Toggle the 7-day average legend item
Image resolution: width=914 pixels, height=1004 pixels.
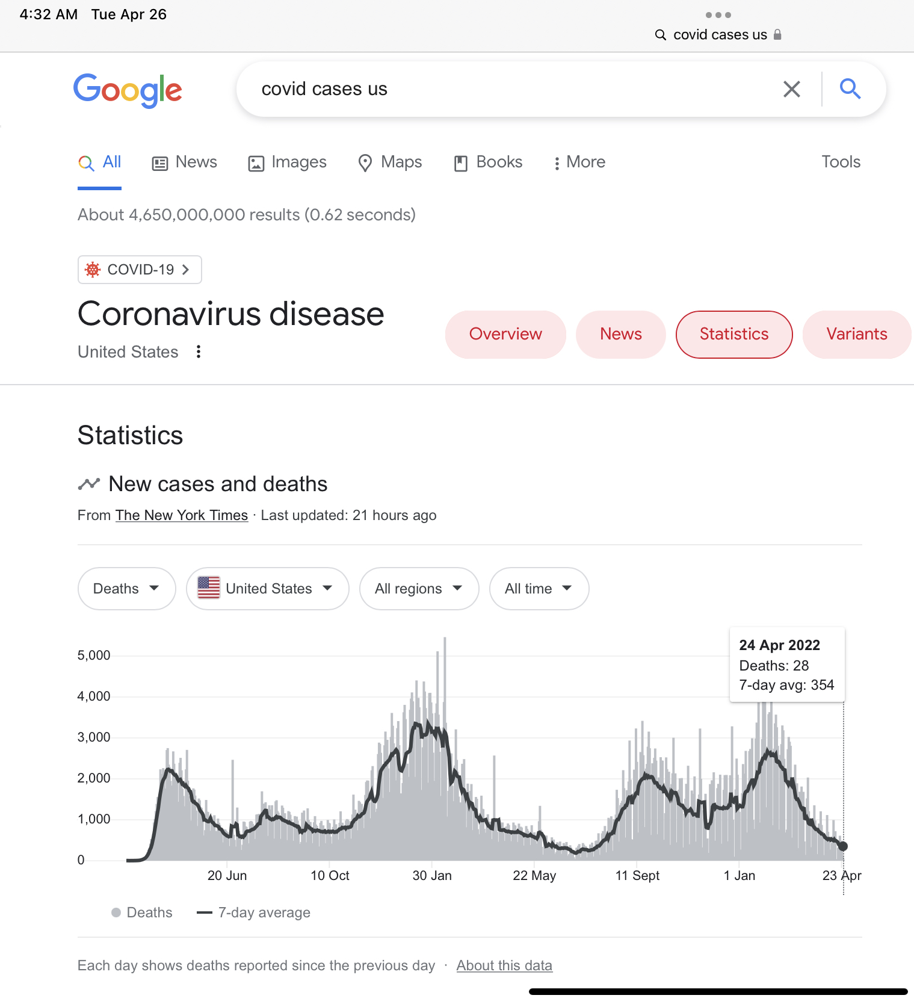pyautogui.click(x=254, y=913)
